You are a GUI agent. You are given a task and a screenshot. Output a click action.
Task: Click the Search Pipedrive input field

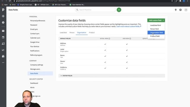[x=95, y=10]
